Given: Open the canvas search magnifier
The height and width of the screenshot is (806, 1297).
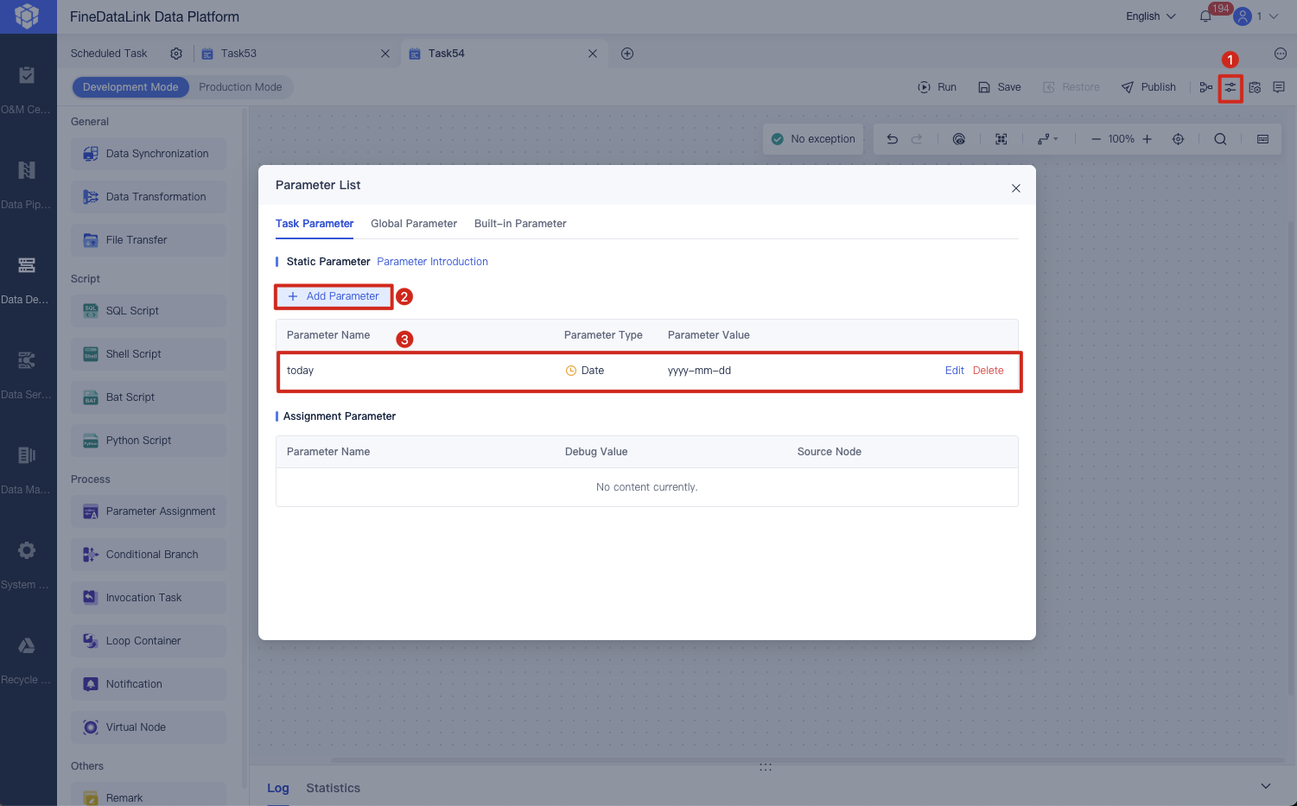Looking at the screenshot, I should (1220, 139).
